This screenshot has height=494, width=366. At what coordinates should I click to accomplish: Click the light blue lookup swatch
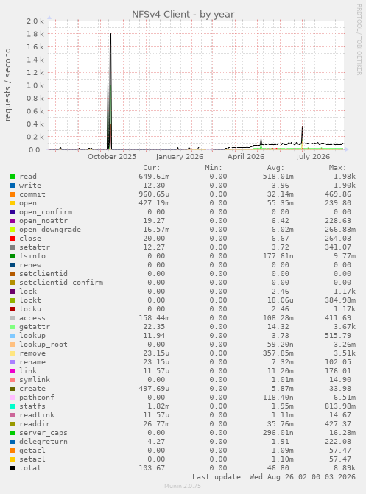[13, 336]
